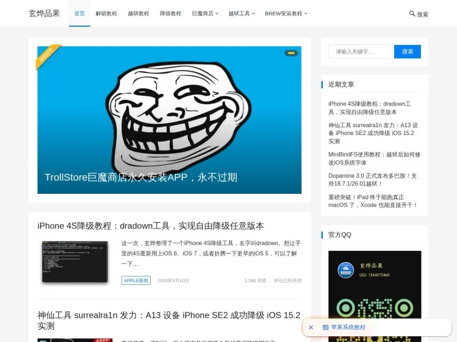Click the 1,386 浏览 view count
The width and height of the screenshot is (457, 342).
tap(255, 280)
